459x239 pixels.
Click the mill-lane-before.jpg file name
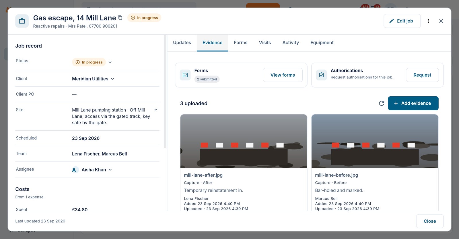(x=337, y=175)
